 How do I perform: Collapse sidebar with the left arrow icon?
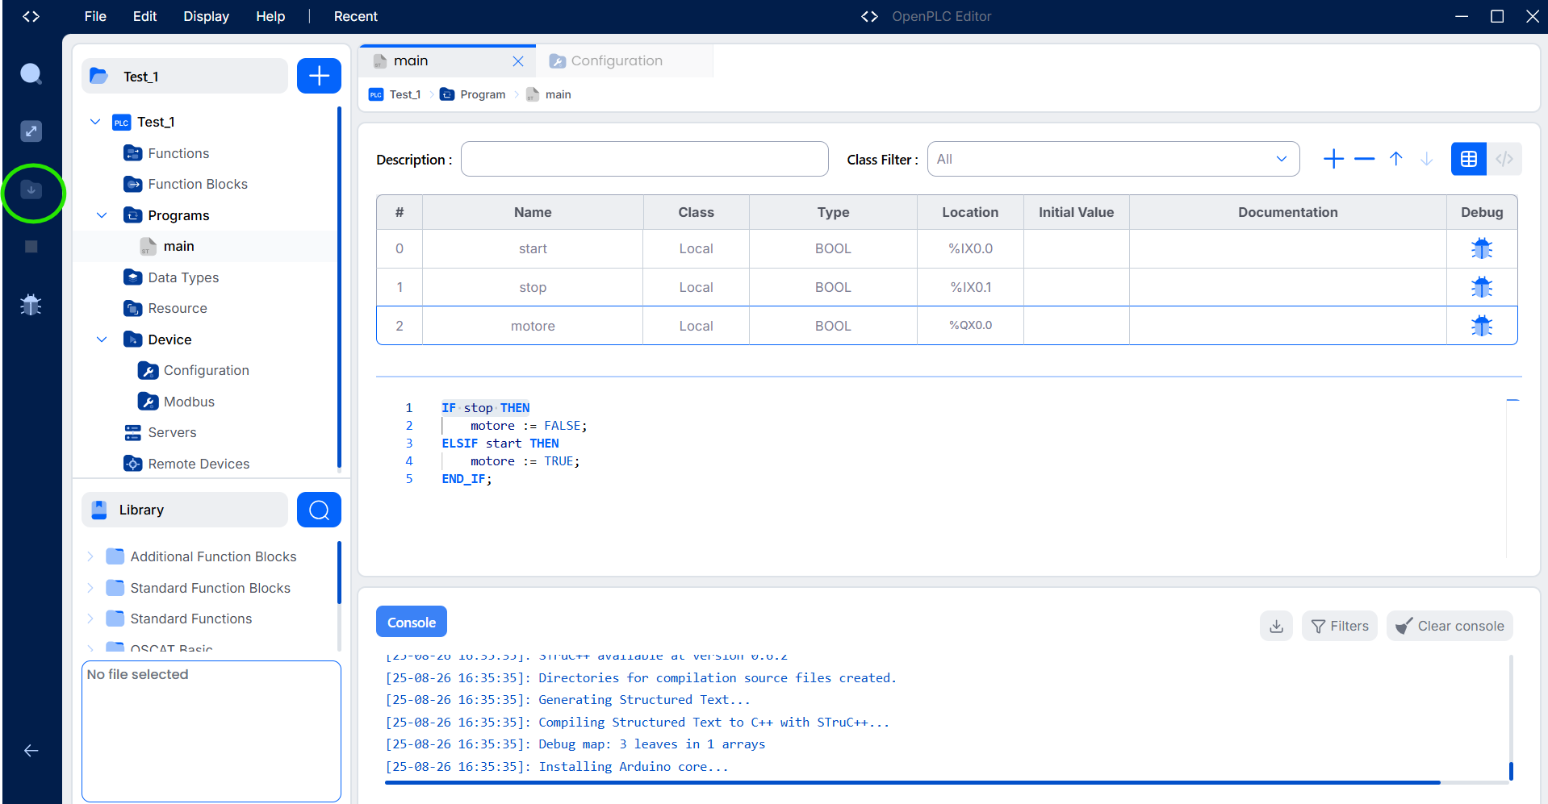click(31, 751)
